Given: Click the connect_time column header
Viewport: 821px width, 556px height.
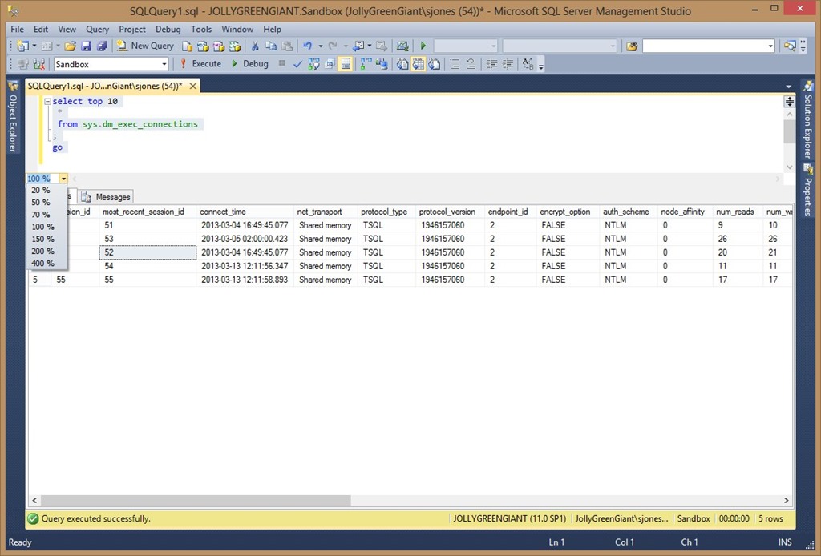Looking at the screenshot, I should [222, 212].
